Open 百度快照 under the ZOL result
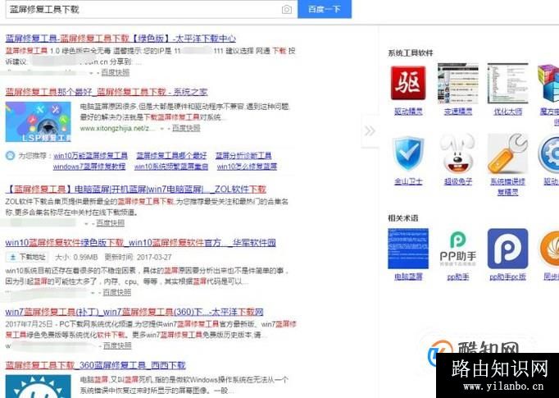 [111, 223]
